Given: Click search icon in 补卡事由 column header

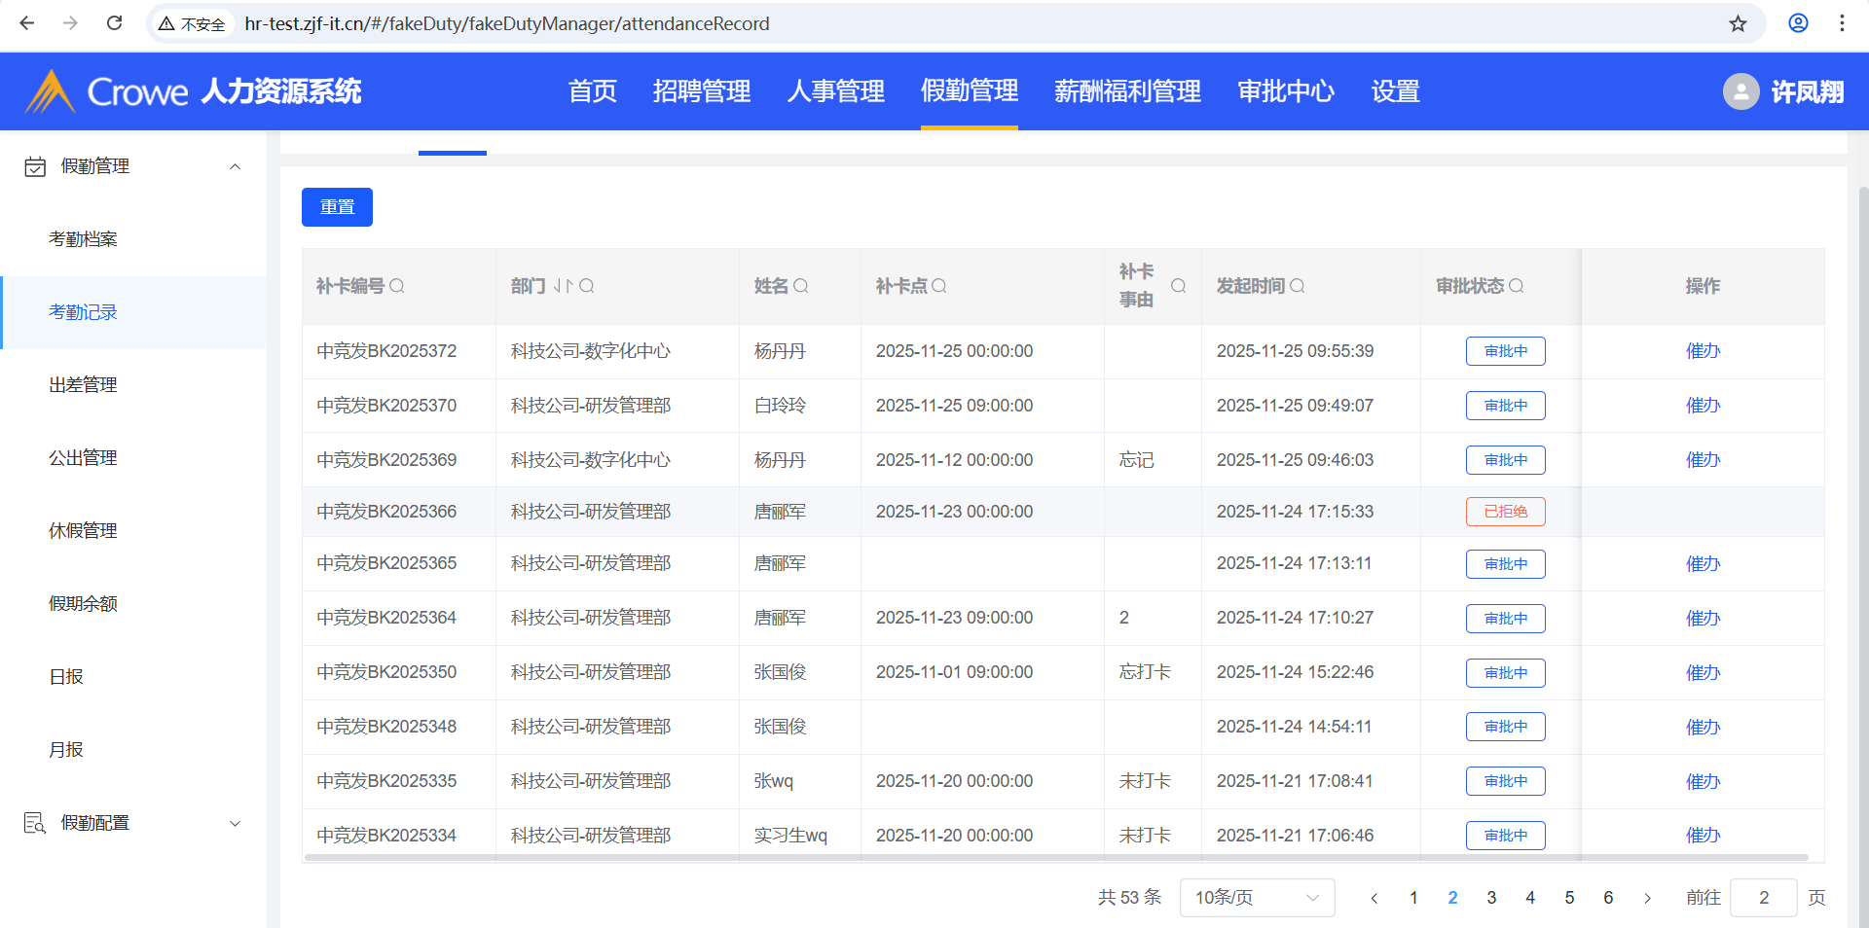Looking at the screenshot, I should click(x=1178, y=286).
